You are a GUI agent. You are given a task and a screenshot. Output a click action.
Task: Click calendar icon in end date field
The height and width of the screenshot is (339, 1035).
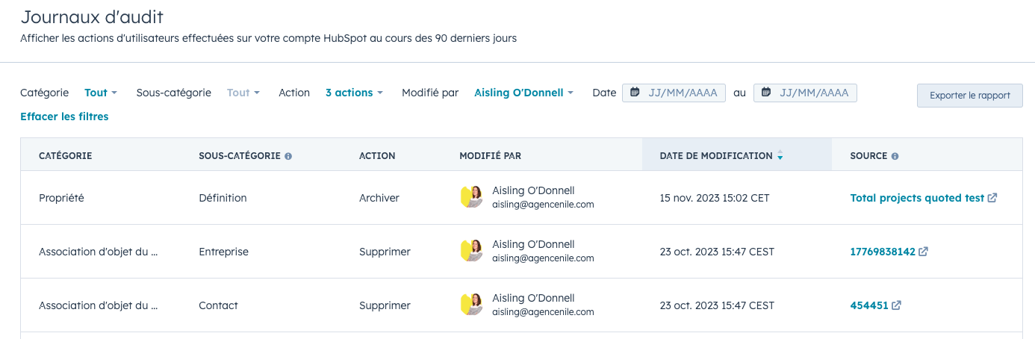[x=766, y=93]
